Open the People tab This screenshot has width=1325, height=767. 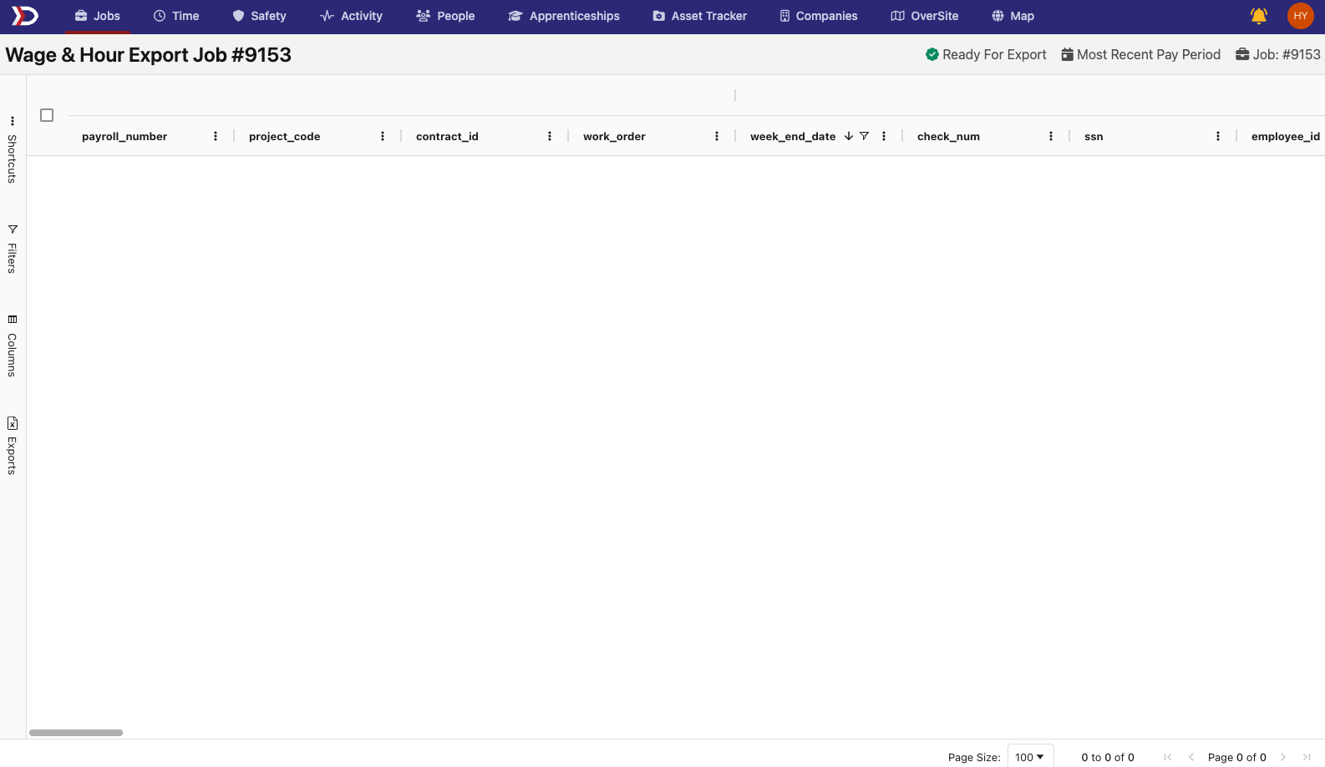point(445,16)
